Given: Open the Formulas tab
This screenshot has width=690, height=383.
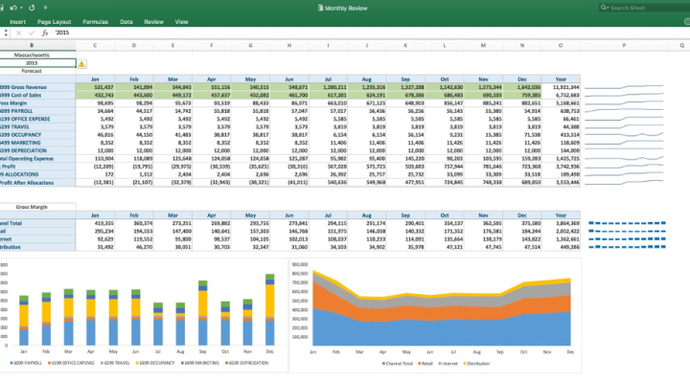Looking at the screenshot, I should (96, 22).
